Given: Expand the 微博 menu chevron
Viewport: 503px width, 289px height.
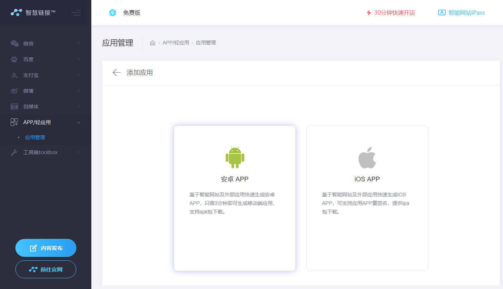Looking at the screenshot, I should (78, 91).
